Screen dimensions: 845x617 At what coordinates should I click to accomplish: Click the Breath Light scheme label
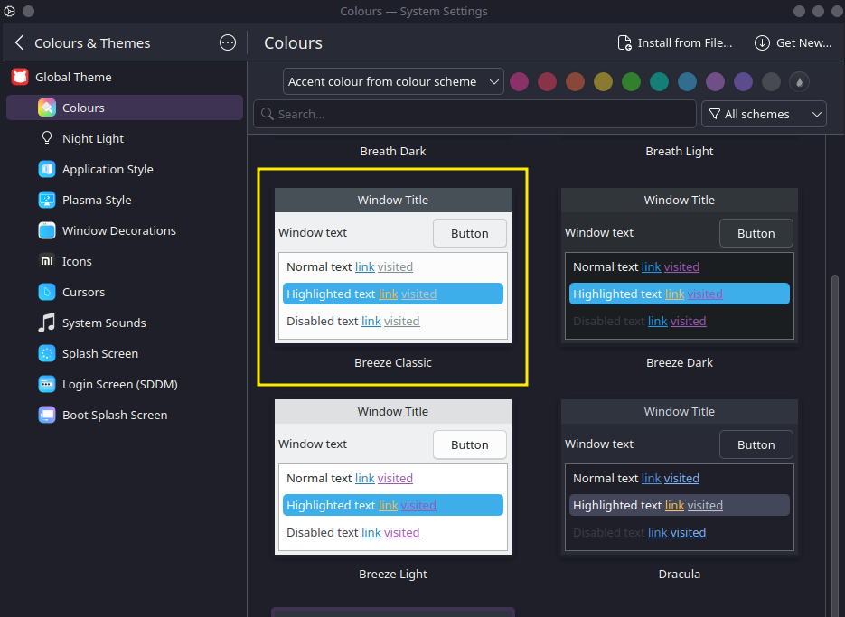click(x=679, y=152)
